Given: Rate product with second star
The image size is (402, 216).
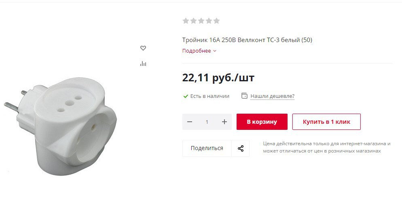Looking at the screenshot, I should pos(194,21).
